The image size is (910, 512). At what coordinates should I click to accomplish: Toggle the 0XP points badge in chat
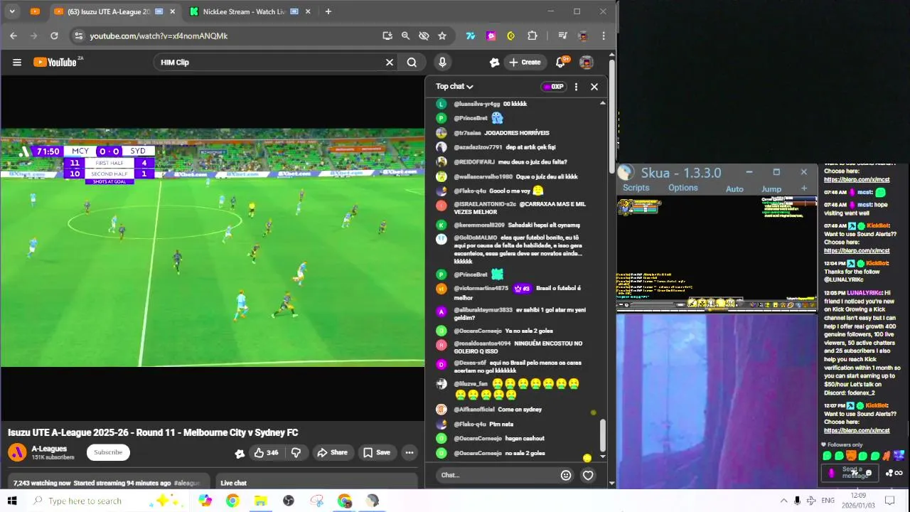(553, 87)
